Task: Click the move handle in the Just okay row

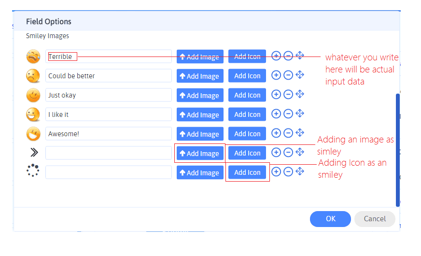Action: click(300, 94)
